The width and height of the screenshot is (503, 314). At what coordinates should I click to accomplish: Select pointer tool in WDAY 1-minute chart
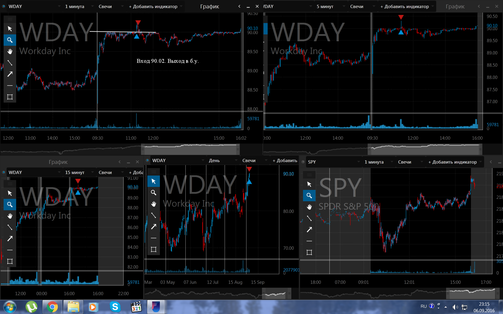pos(10,29)
